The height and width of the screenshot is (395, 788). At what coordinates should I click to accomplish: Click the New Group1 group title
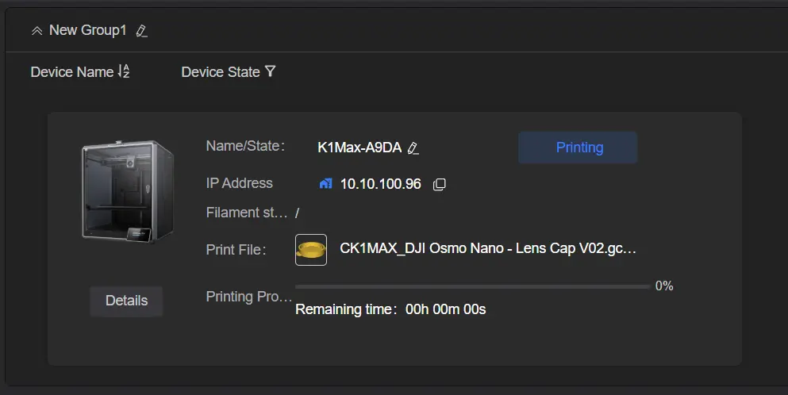point(87,30)
